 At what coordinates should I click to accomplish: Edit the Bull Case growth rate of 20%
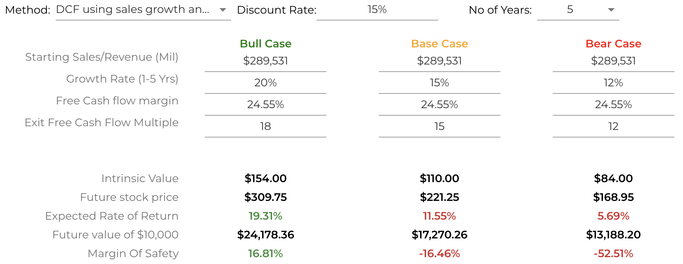(x=265, y=83)
